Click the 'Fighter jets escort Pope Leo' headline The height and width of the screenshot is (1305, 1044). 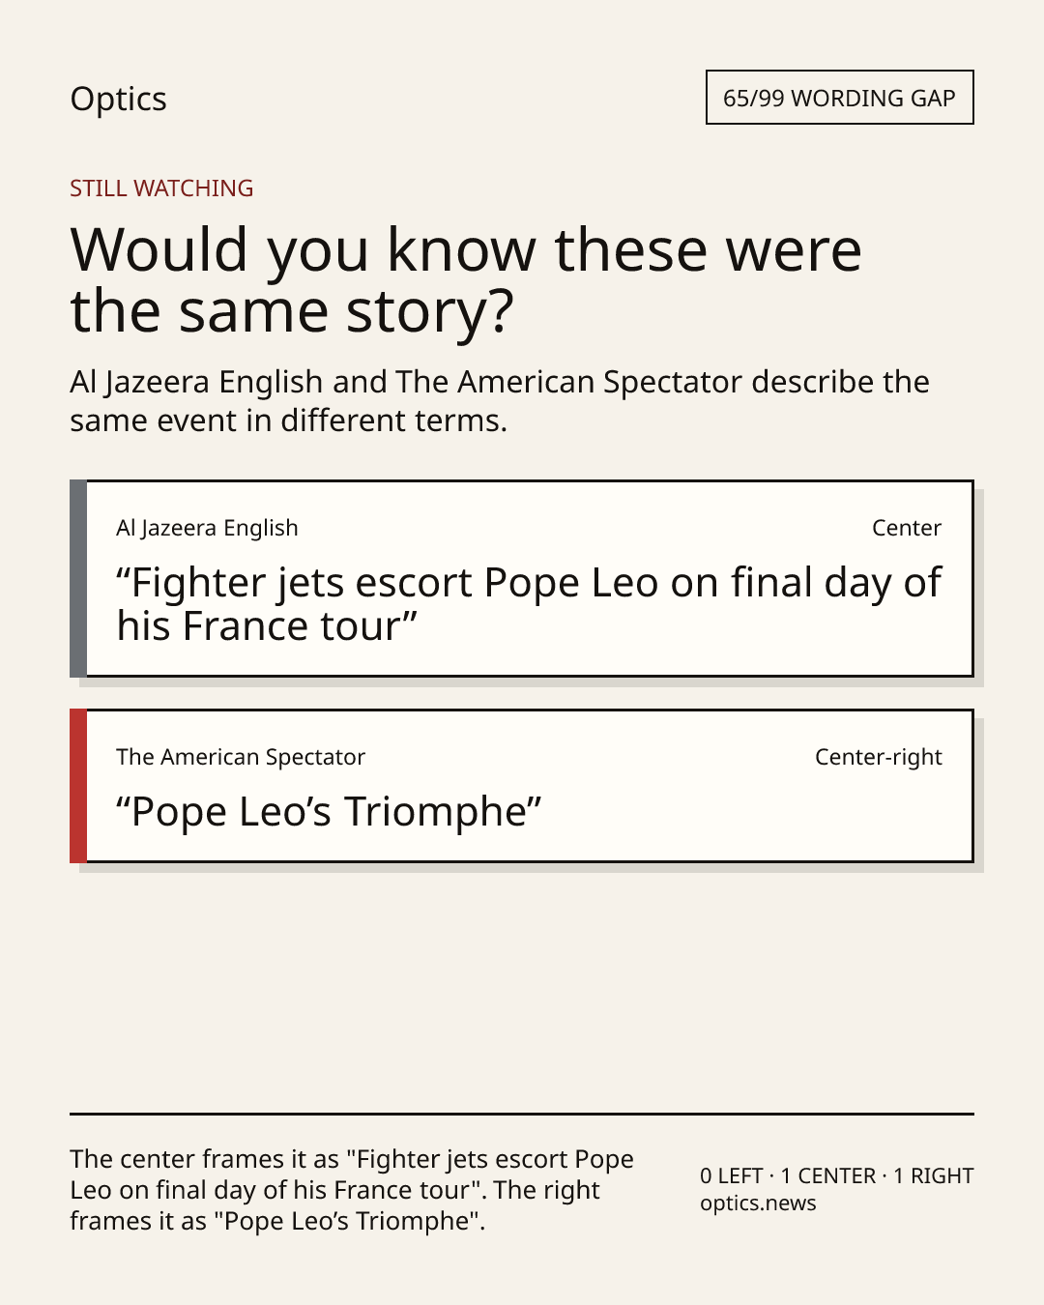(529, 604)
